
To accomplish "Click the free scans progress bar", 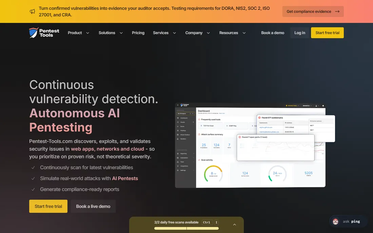I will 186,228.
